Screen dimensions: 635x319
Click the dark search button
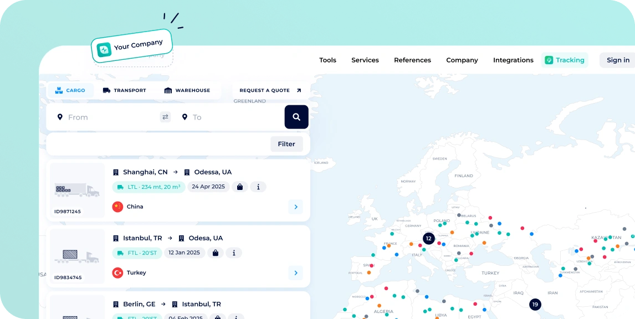(296, 117)
